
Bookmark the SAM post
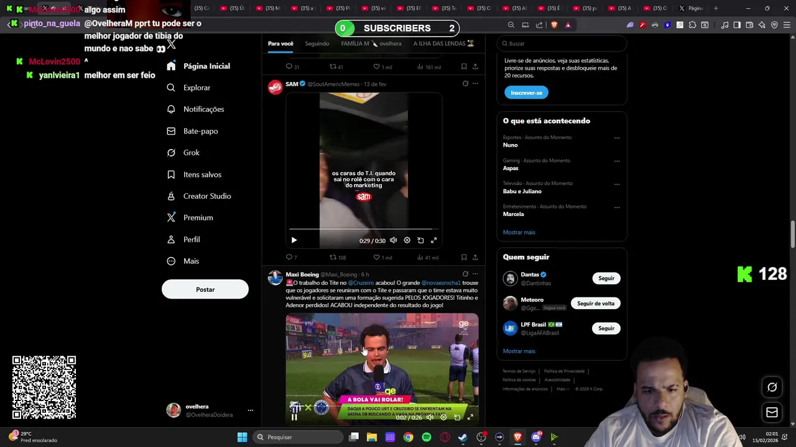coord(464,257)
